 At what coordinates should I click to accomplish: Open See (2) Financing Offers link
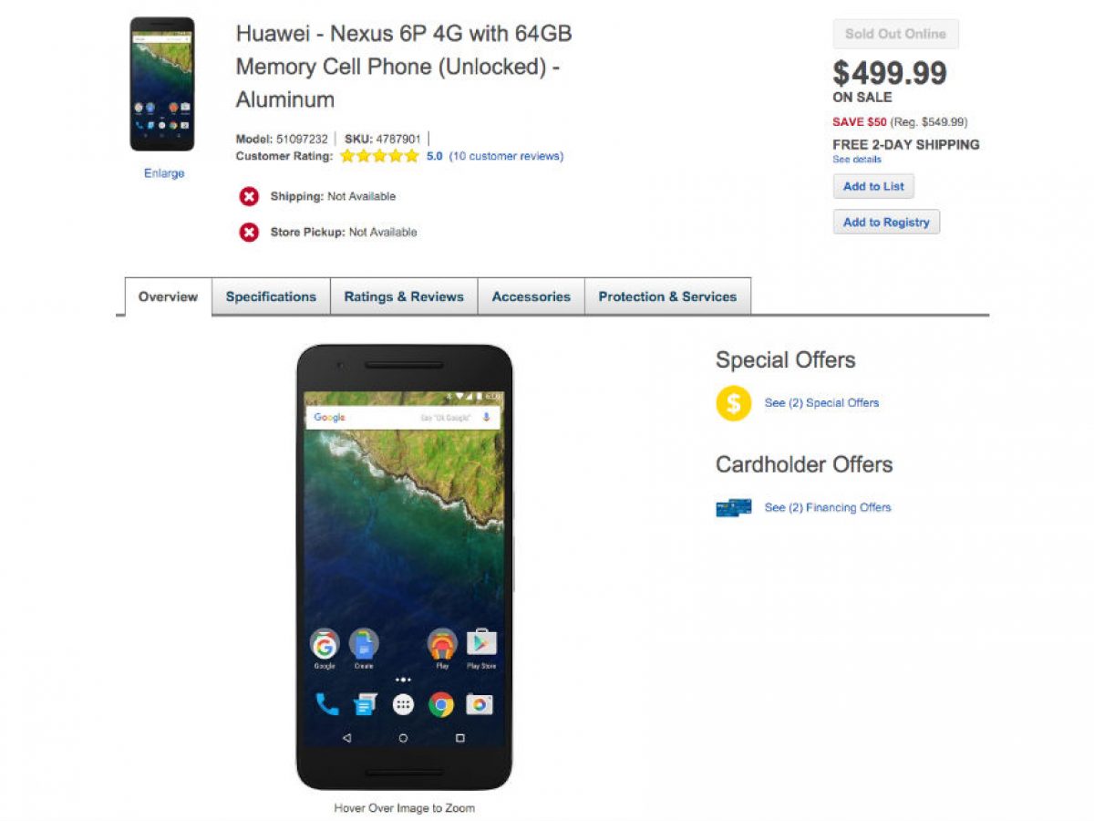(x=828, y=508)
